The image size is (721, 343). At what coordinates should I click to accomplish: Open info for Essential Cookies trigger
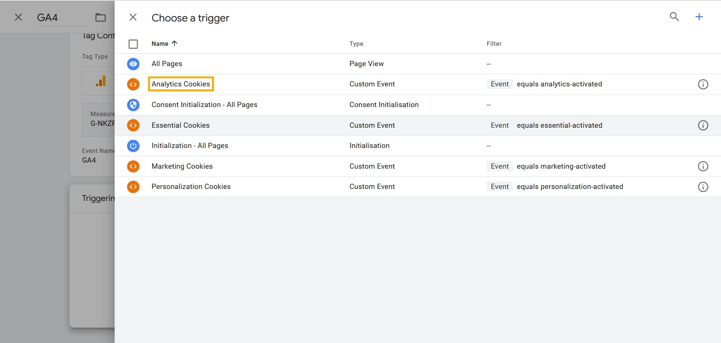(x=703, y=125)
